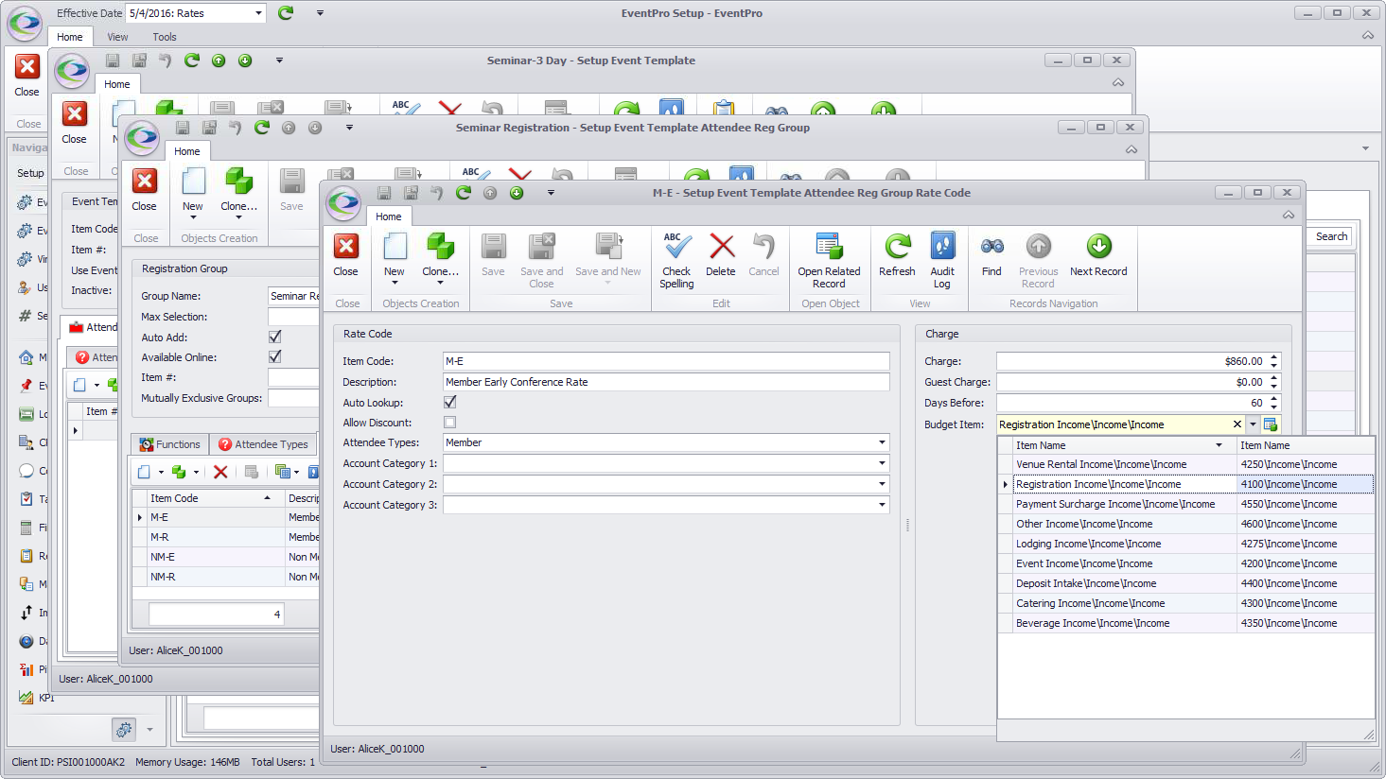The width and height of the screenshot is (1386, 779).
Task: Open the Tools tab in main window
Action: coord(165,37)
